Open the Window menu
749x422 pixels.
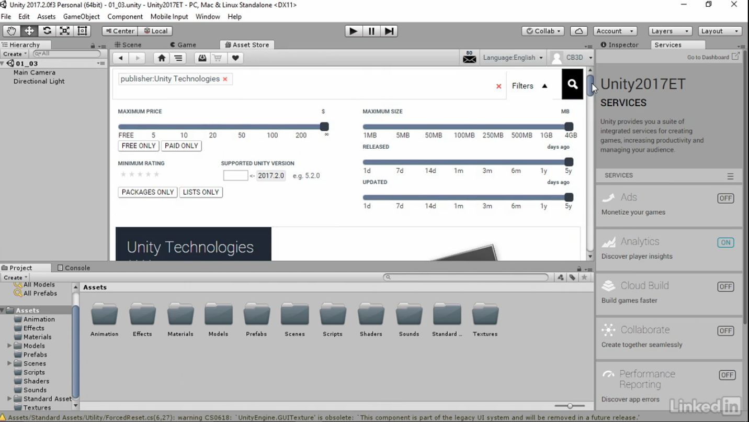coord(208,17)
